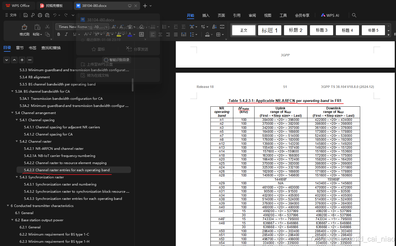
Task: Select the format painter tool
Action: click(25, 30)
